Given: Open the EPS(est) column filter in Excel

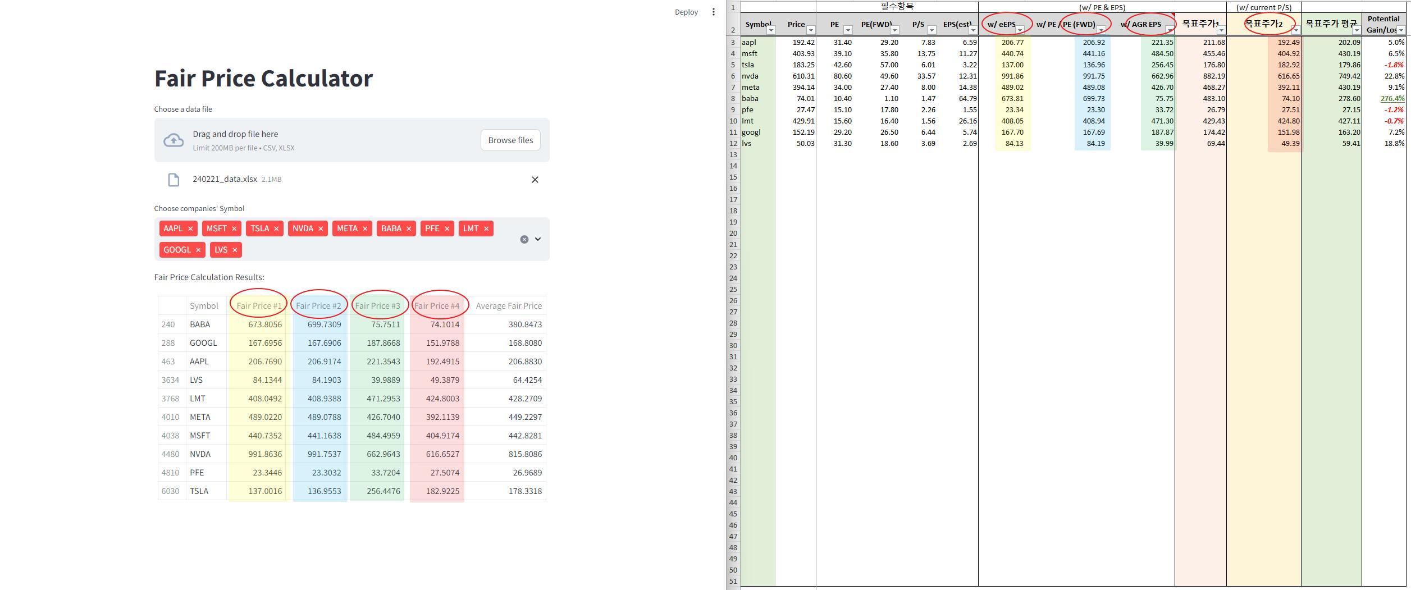Looking at the screenshot, I should 973,30.
